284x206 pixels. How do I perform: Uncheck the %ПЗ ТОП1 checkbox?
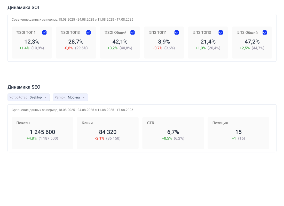tap(177, 32)
